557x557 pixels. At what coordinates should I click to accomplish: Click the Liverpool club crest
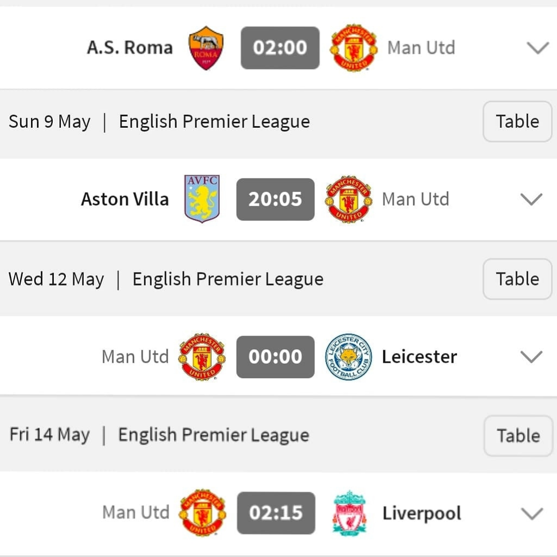[x=349, y=513]
